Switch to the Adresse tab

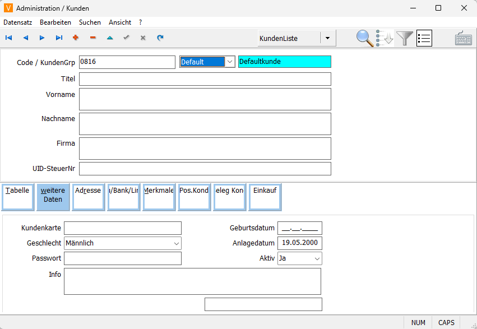[88, 196]
